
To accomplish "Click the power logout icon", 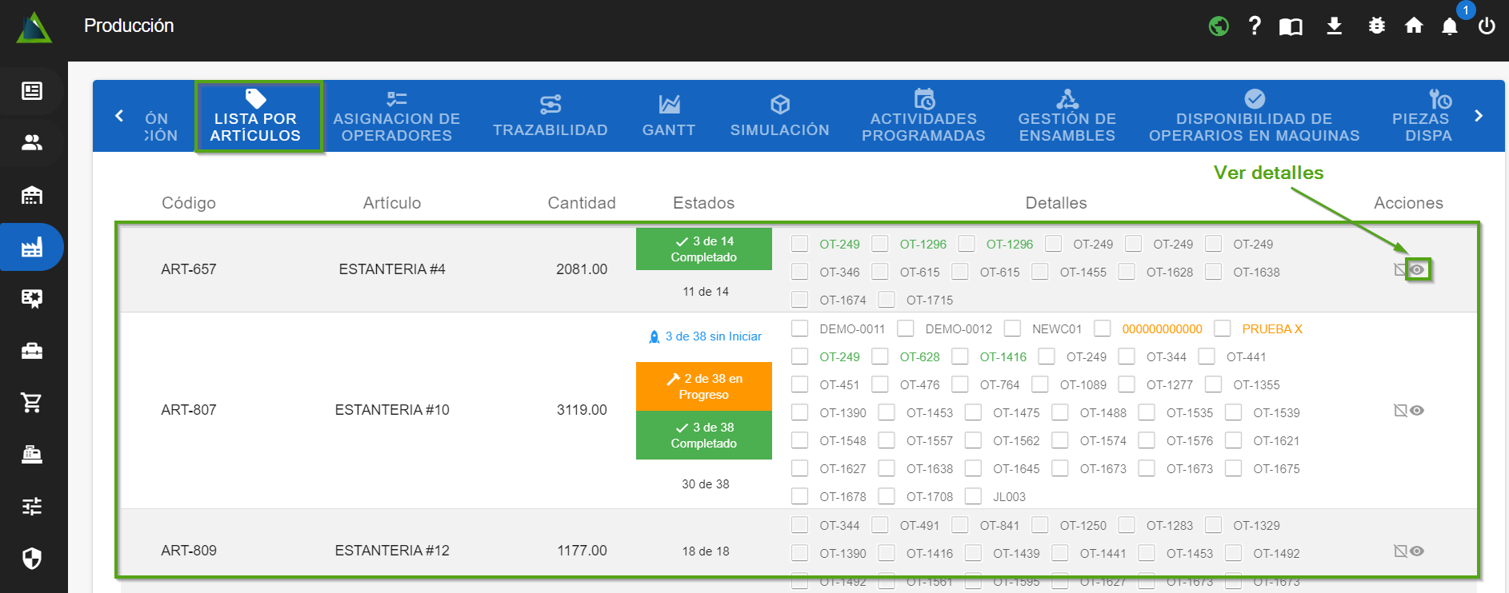I will [1487, 26].
